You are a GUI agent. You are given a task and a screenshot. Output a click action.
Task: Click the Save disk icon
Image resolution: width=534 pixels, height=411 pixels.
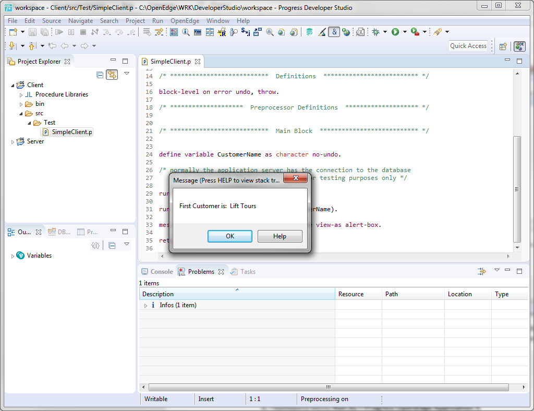32,32
